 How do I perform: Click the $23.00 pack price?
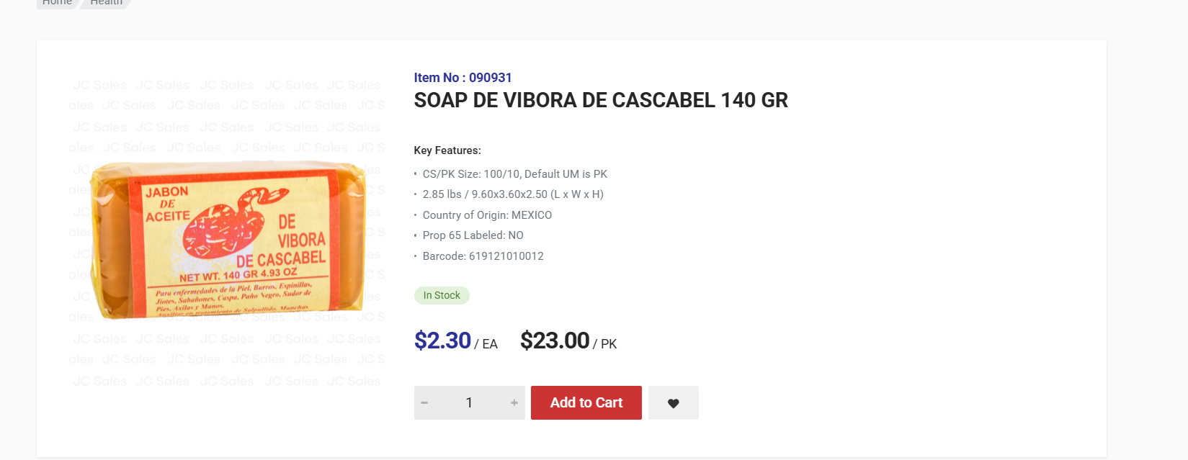(x=555, y=341)
